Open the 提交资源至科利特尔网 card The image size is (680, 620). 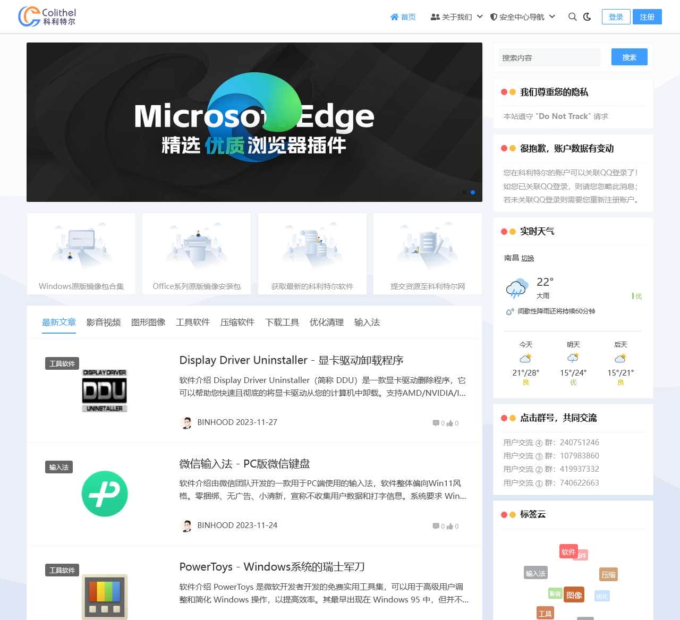(428, 253)
